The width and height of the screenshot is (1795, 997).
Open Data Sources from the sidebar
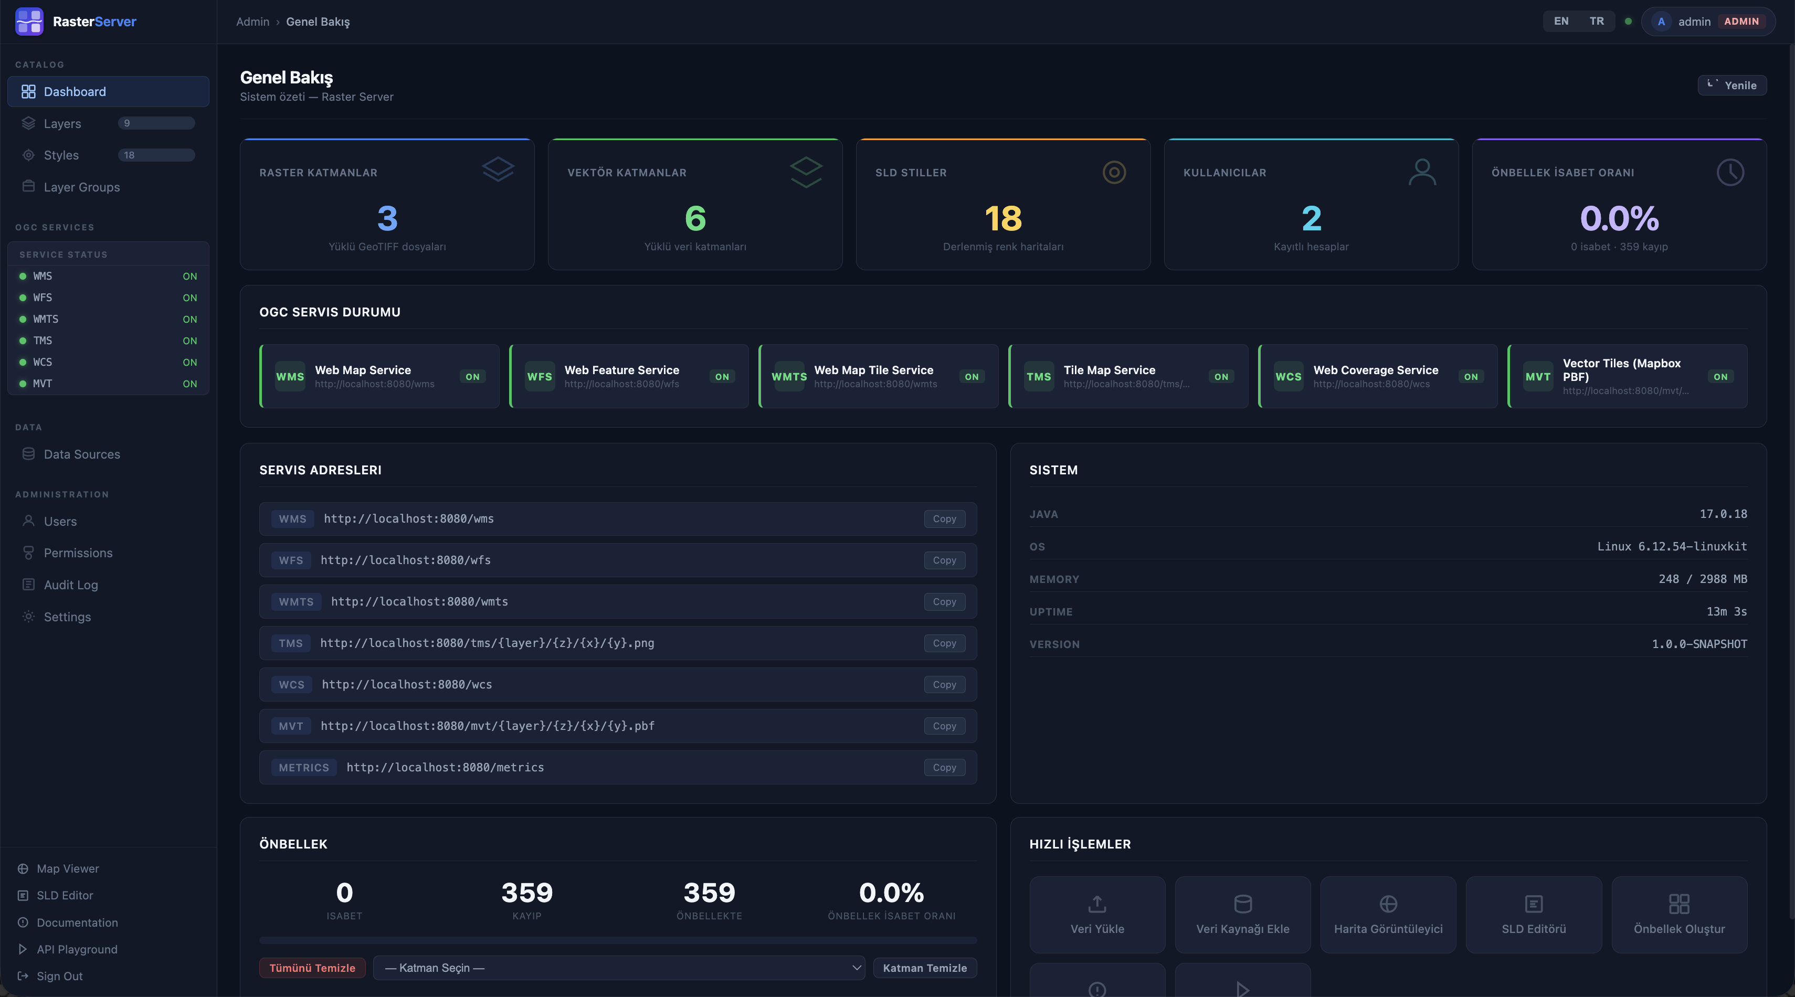coord(82,453)
